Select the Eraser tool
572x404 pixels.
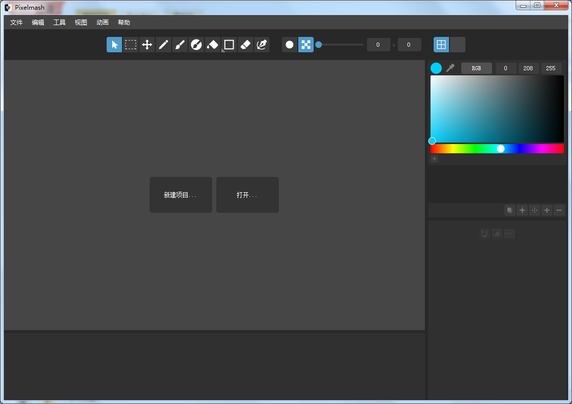(246, 45)
